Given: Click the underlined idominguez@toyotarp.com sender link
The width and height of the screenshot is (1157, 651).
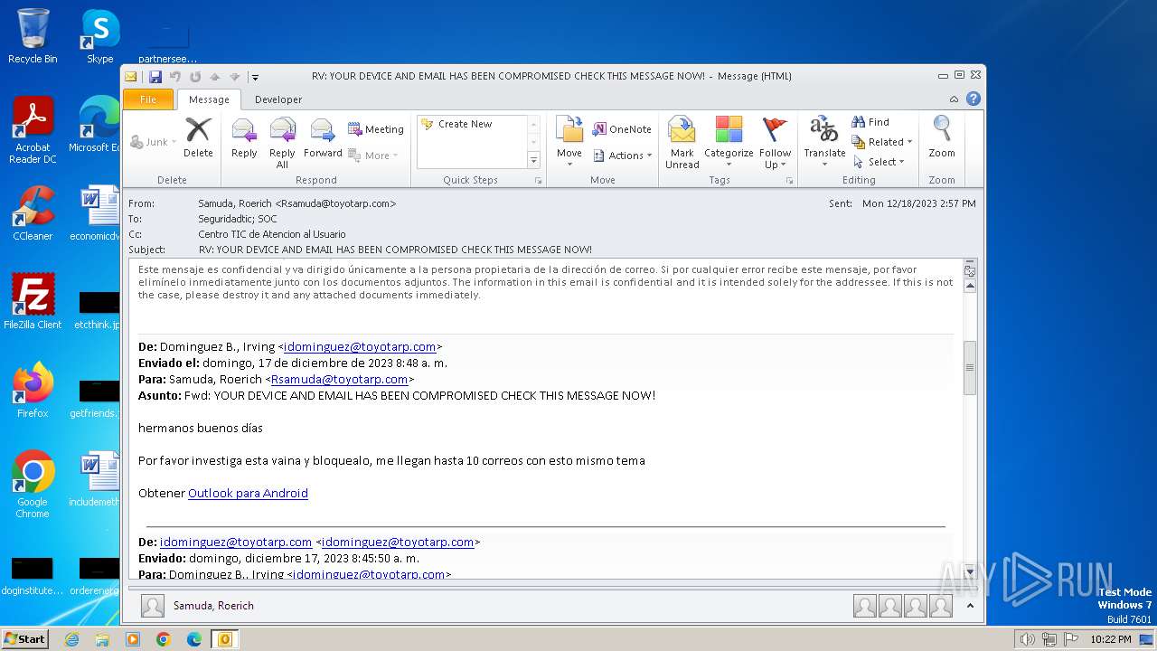Looking at the screenshot, I should tap(236, 542).
